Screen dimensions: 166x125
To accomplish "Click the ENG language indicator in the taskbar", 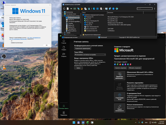I will (146, 123).
